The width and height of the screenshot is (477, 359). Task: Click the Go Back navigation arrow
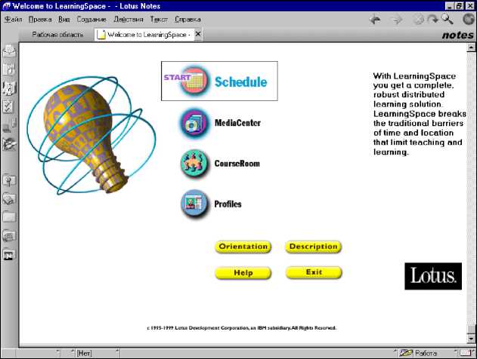coord(375,20)
